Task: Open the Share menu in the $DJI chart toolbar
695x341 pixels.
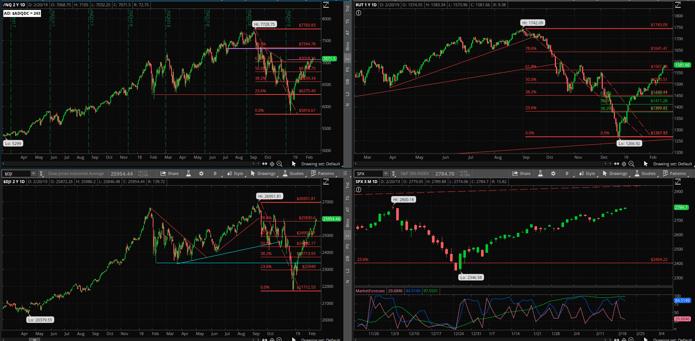Action: [x=170, y=173]
